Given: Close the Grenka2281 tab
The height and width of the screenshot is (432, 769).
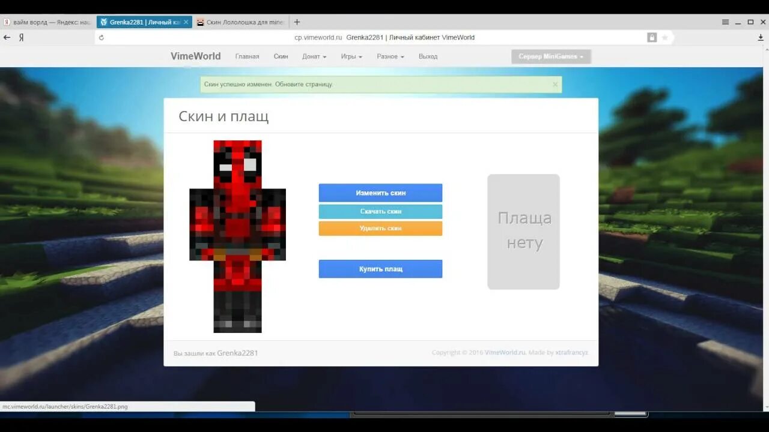Looking at the screenshot, I should pos(186,22).
